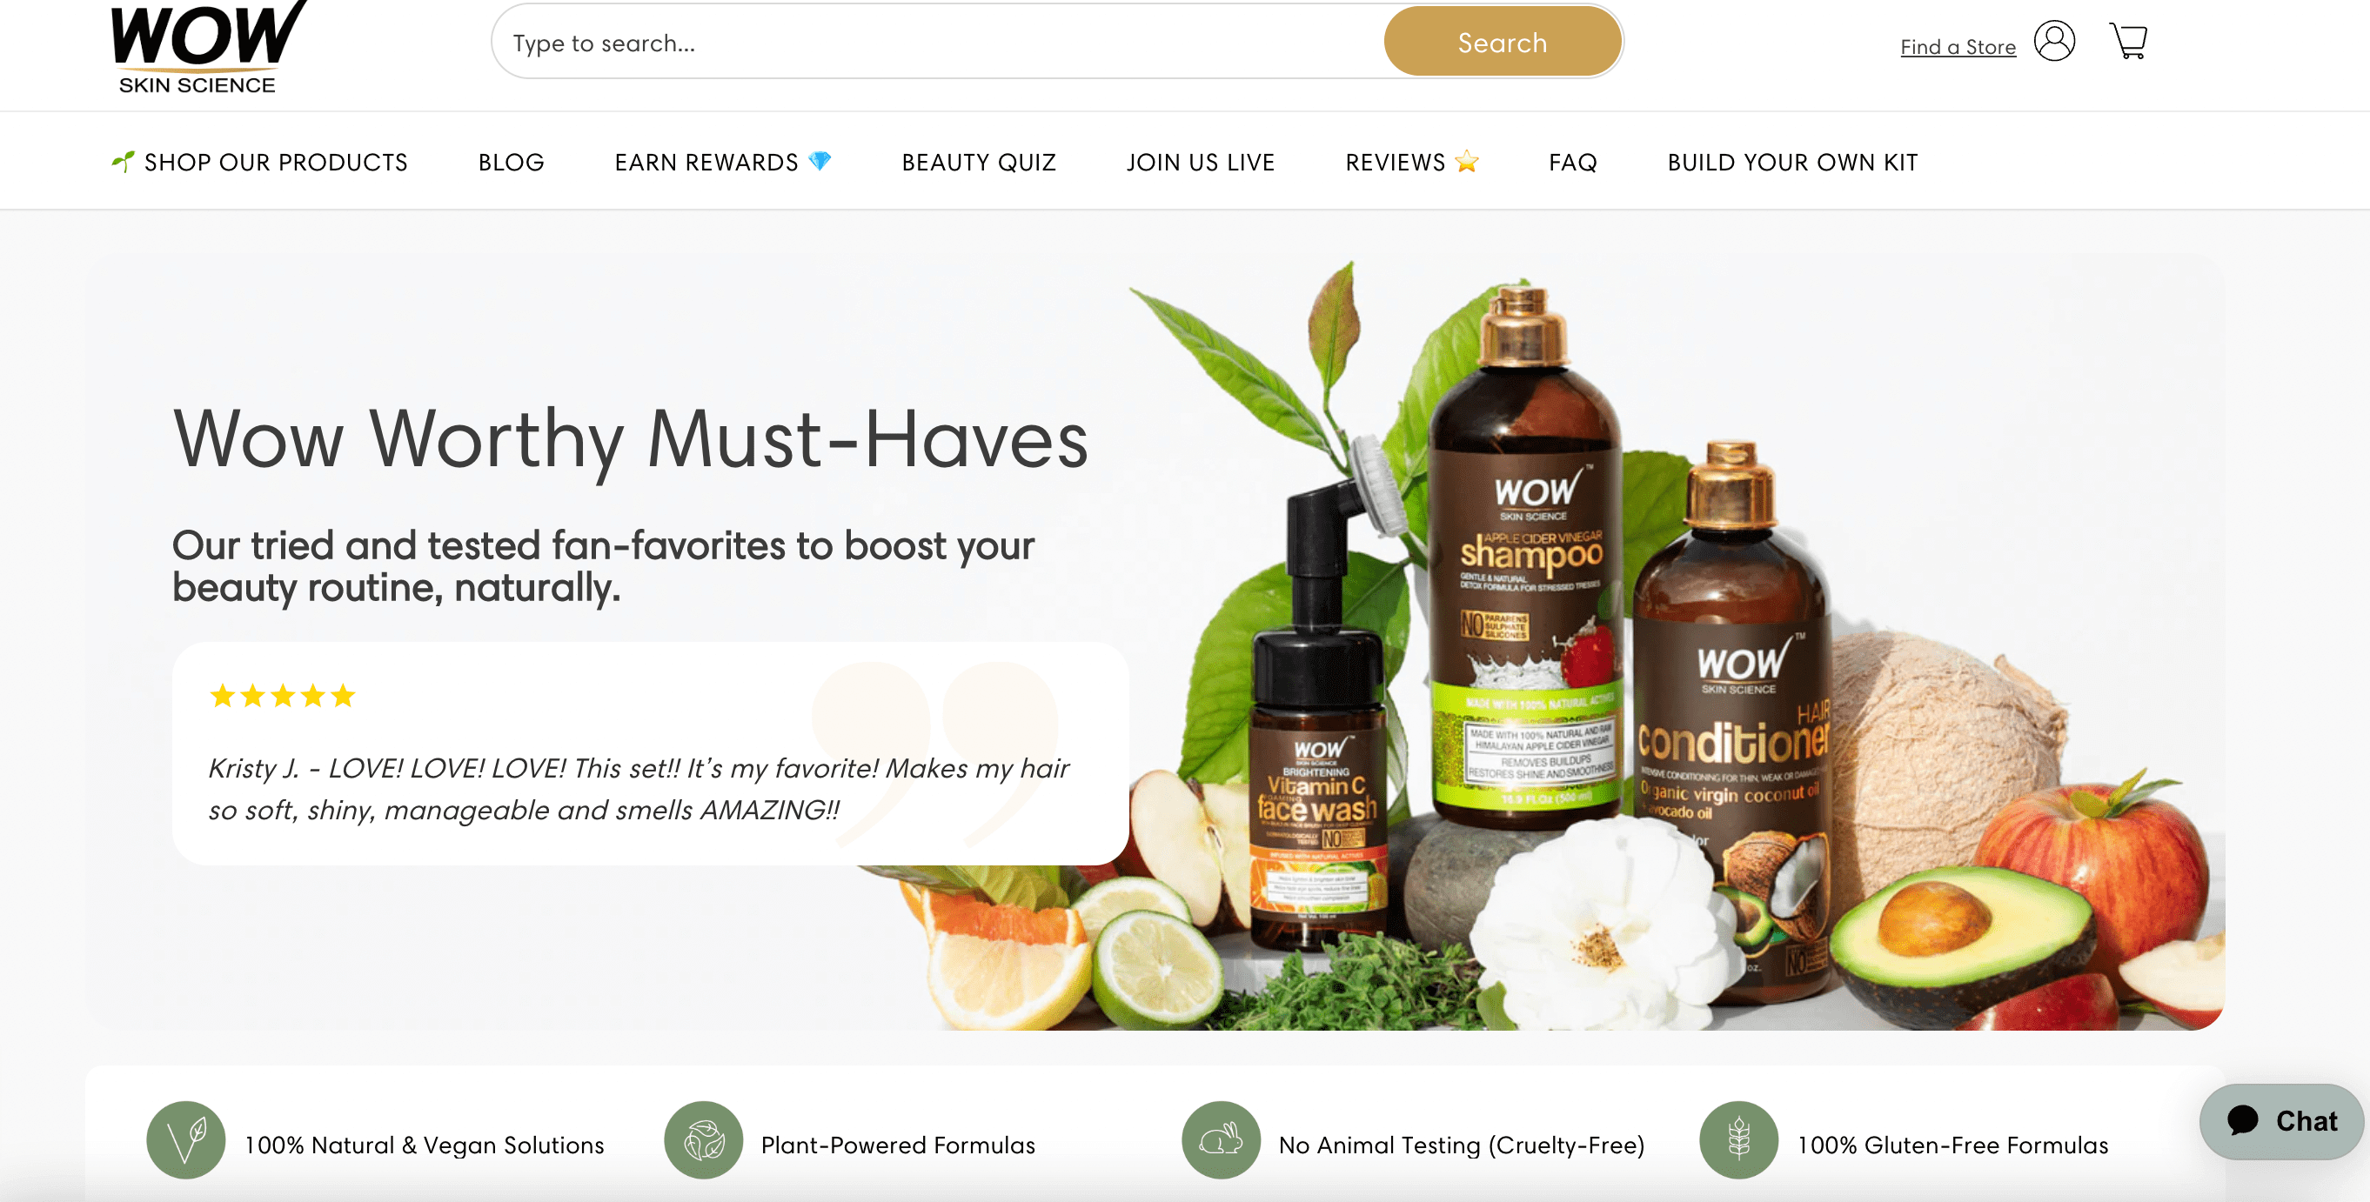This screenshot has height=1202, width=2370.
Task: Click the user account icon
Action: (2058, 43)
